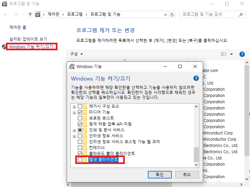Viewport: 250px width, 187px height.
Task: Click the Back navigation arrow
Action: (6, 14)
